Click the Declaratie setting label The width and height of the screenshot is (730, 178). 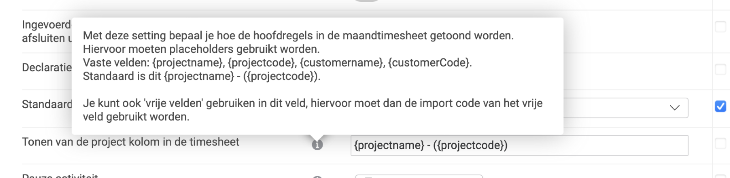tap(47, 68)
